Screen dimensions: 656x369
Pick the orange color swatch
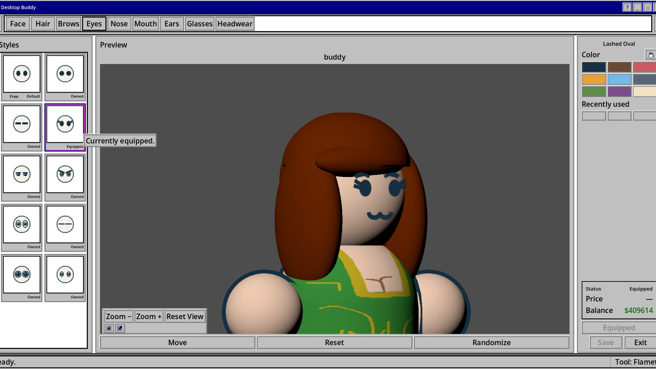pyautogui.click(x=594, y=79)
